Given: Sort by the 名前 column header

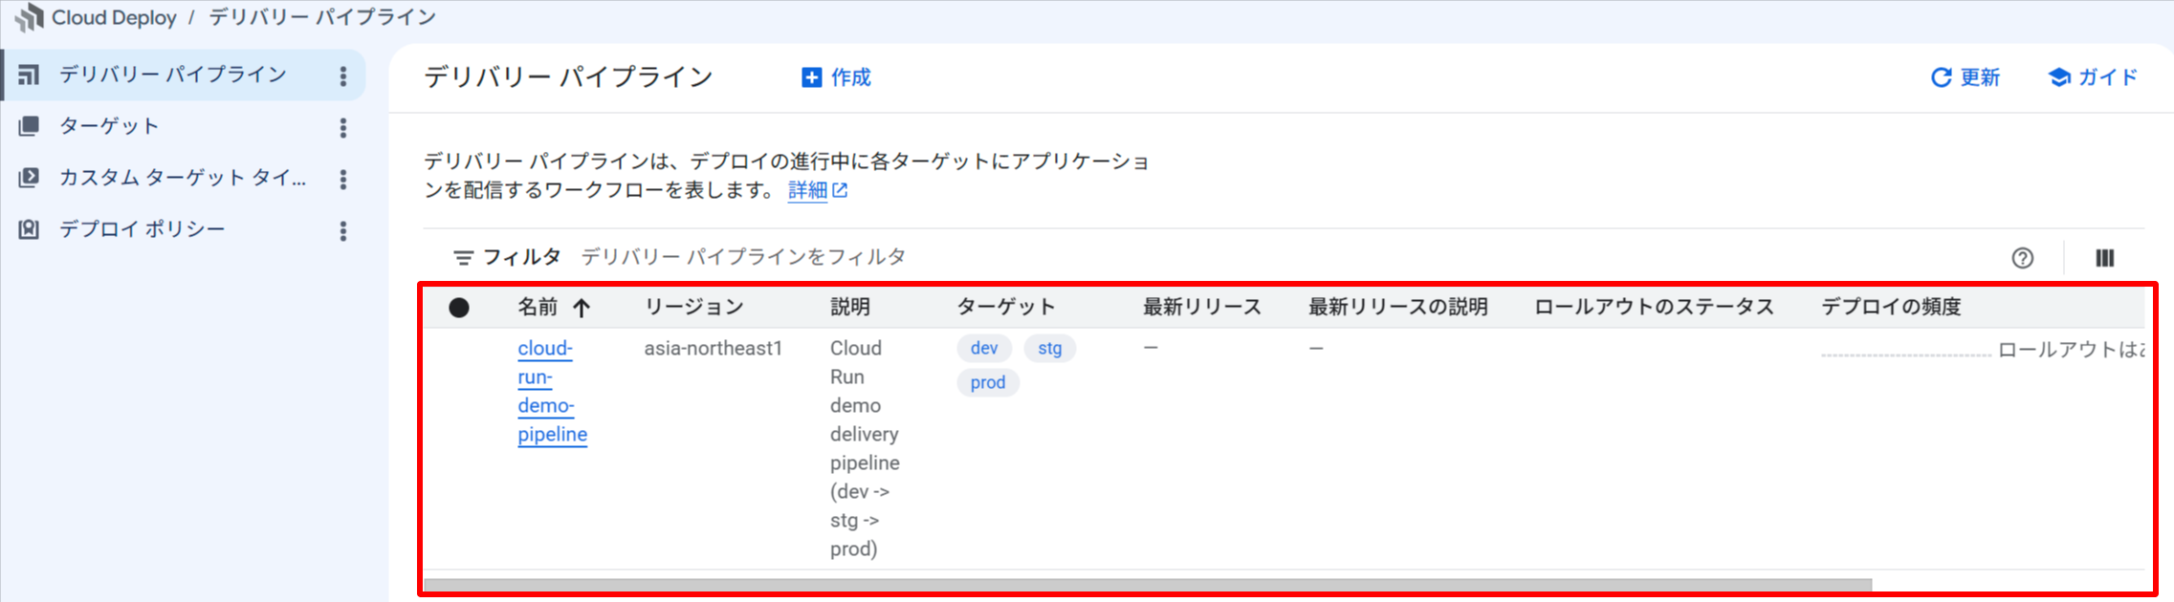Looking at the screenshot, I should [538, 307].
